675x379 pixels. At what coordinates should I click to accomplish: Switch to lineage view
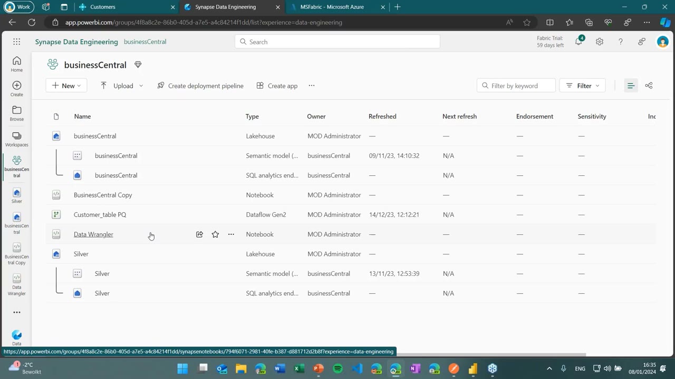point(649,85)
